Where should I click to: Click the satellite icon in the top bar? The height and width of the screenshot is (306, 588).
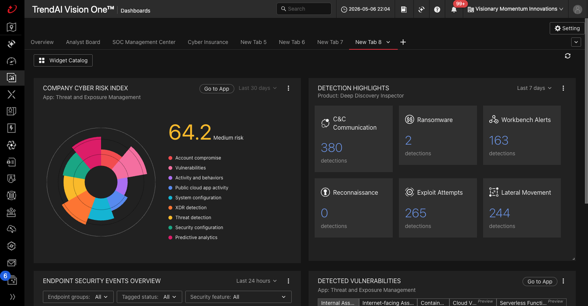pyautogui.click(x=421, y=9)
